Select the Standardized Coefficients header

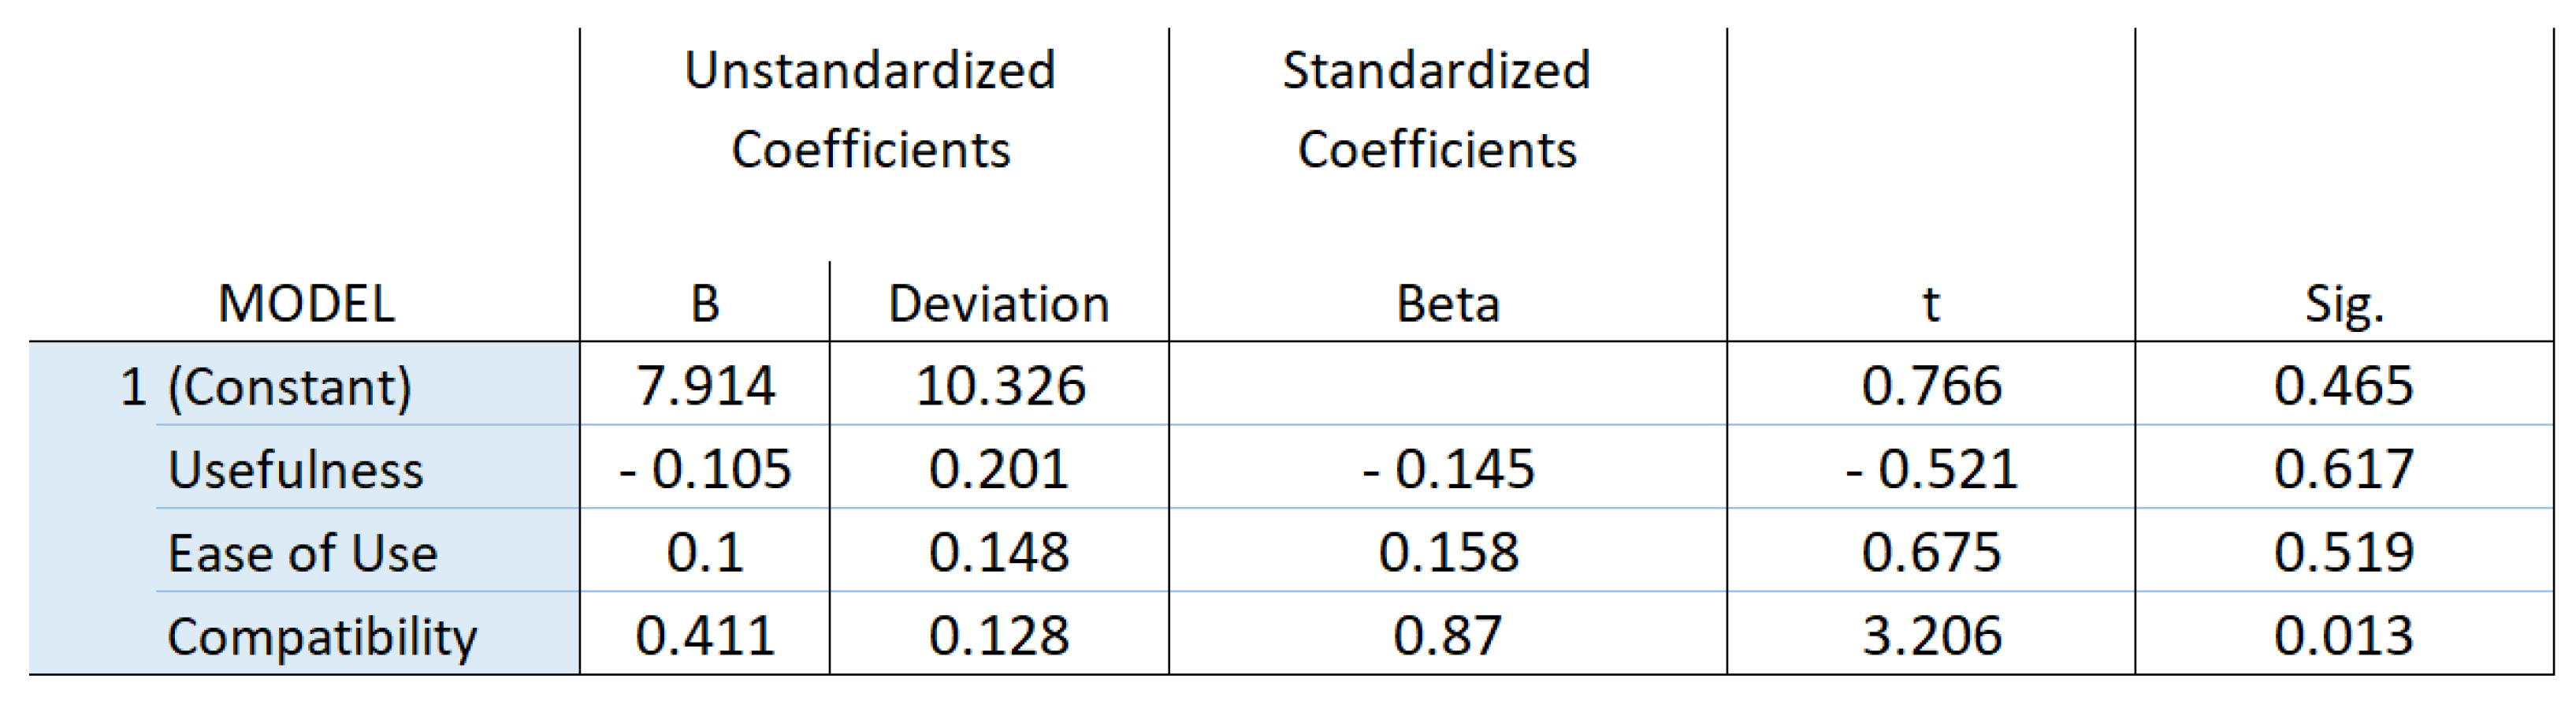(x=1436, y=110)
